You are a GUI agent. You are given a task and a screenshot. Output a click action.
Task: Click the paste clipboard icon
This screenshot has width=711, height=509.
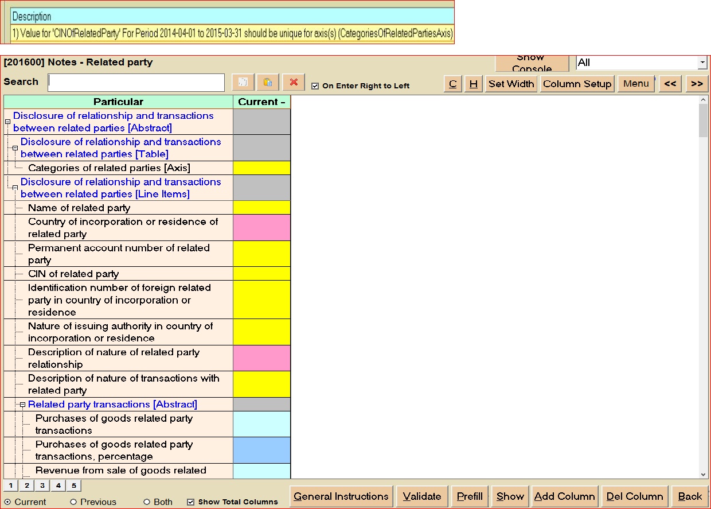[268, 82]
